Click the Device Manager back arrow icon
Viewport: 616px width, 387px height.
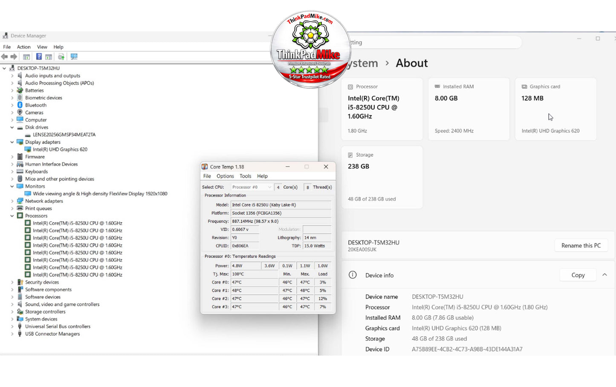(5, 57)
